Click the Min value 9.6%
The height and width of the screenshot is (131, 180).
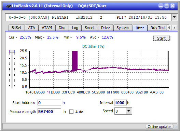pyautogui.click(x=81, y=37)
